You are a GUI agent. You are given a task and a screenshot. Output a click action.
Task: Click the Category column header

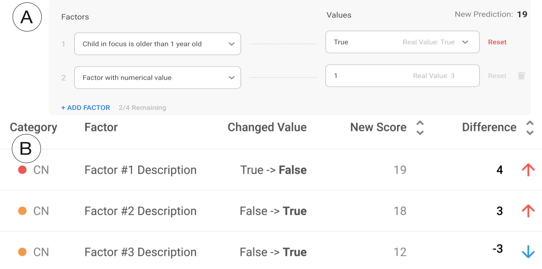(34, 127)
